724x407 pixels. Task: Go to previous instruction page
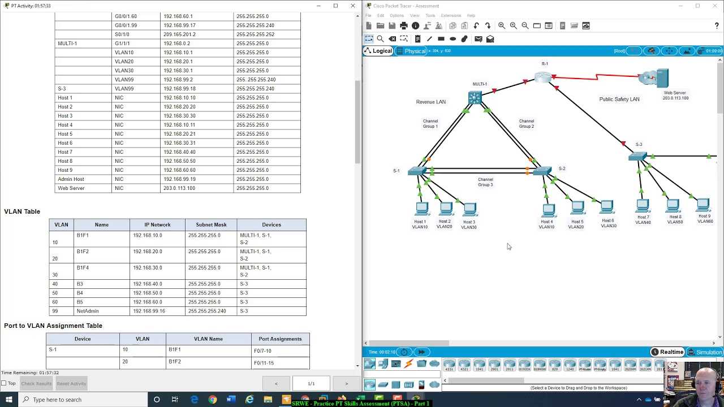tap(276, 384)
